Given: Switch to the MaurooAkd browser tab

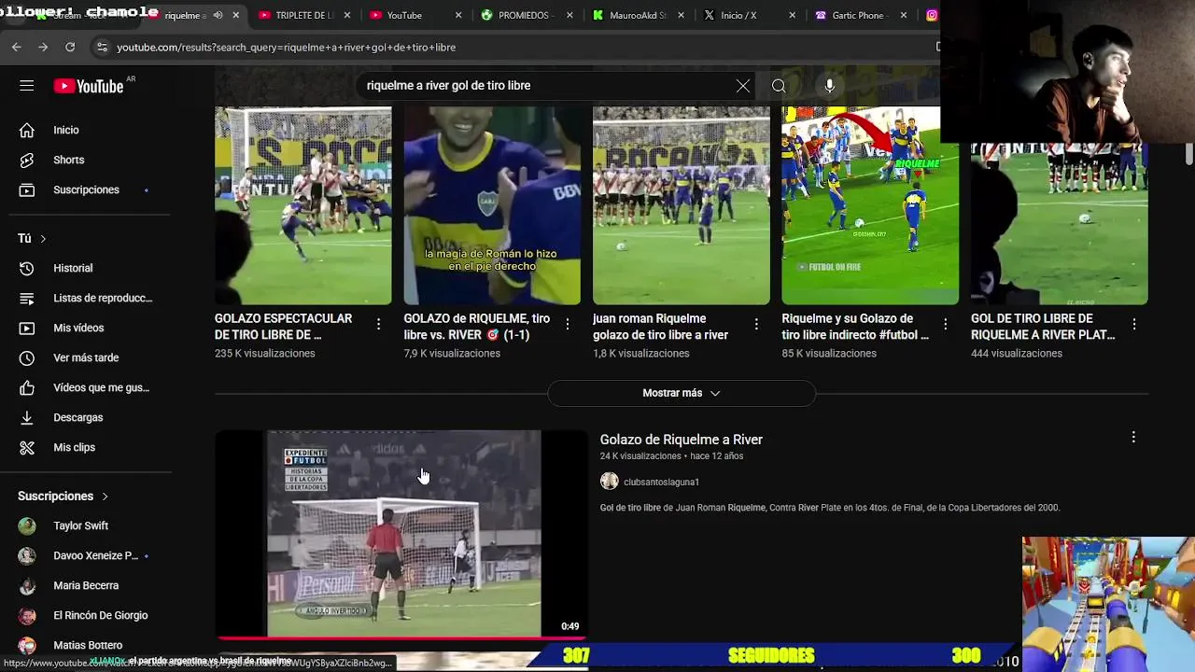Looking at the screenshot, I should coord(638,15).
